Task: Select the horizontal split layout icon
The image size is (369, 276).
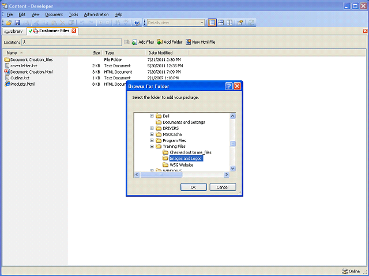Action: coord(221,22)
